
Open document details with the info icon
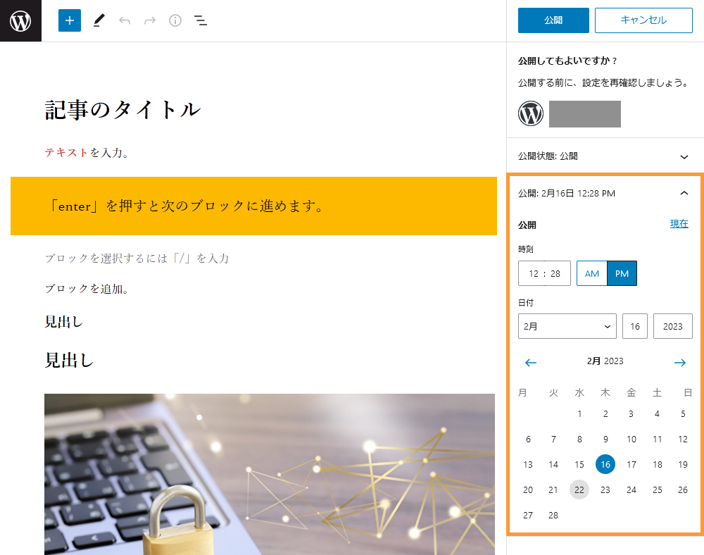(175, 20)
